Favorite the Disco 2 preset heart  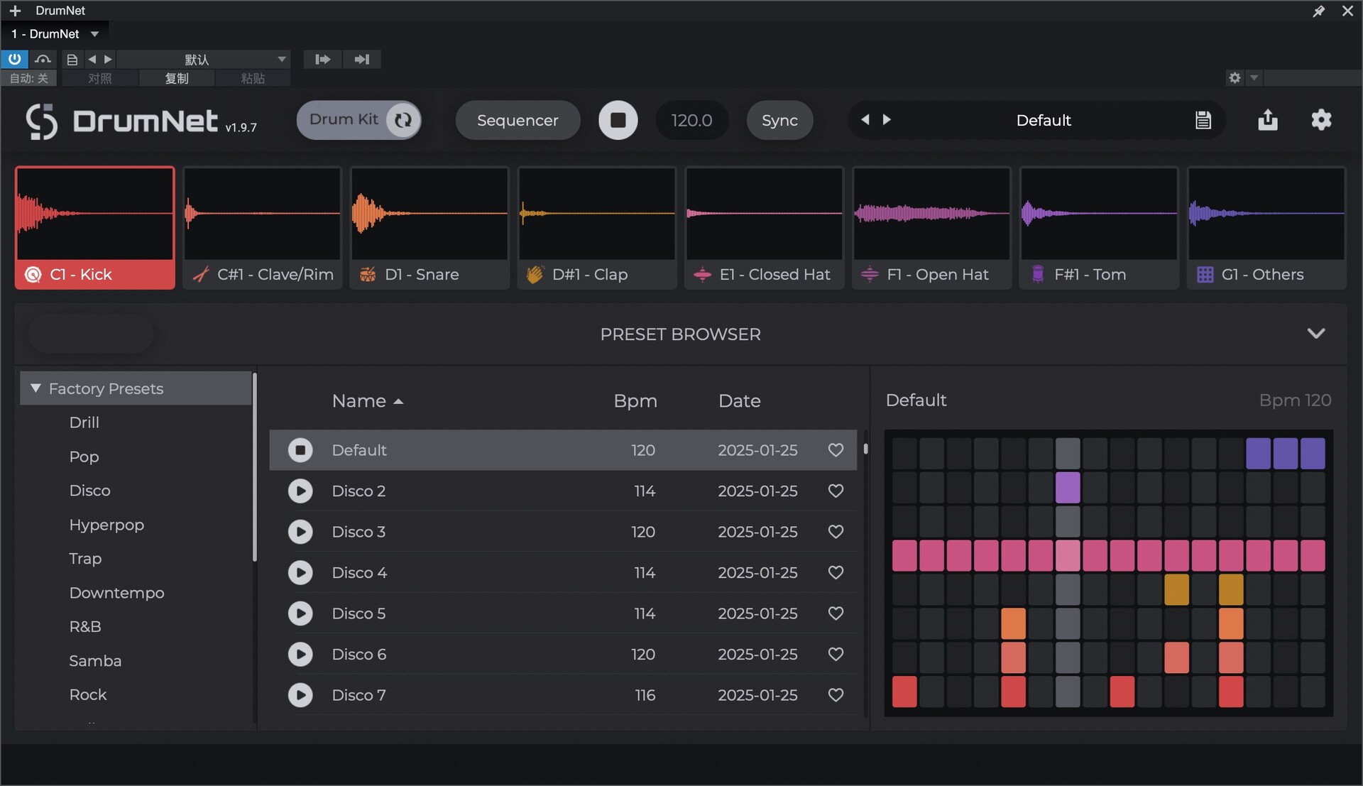tap(836, 491)
